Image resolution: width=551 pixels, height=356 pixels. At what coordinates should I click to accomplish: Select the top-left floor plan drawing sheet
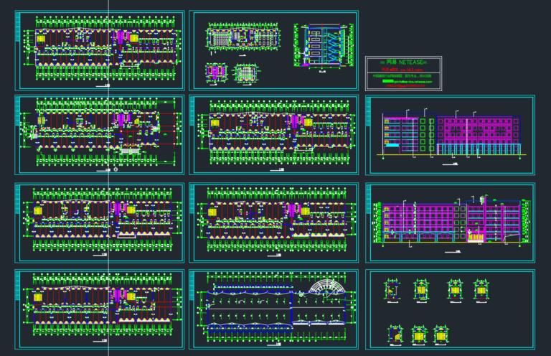(x=100, y=50)
